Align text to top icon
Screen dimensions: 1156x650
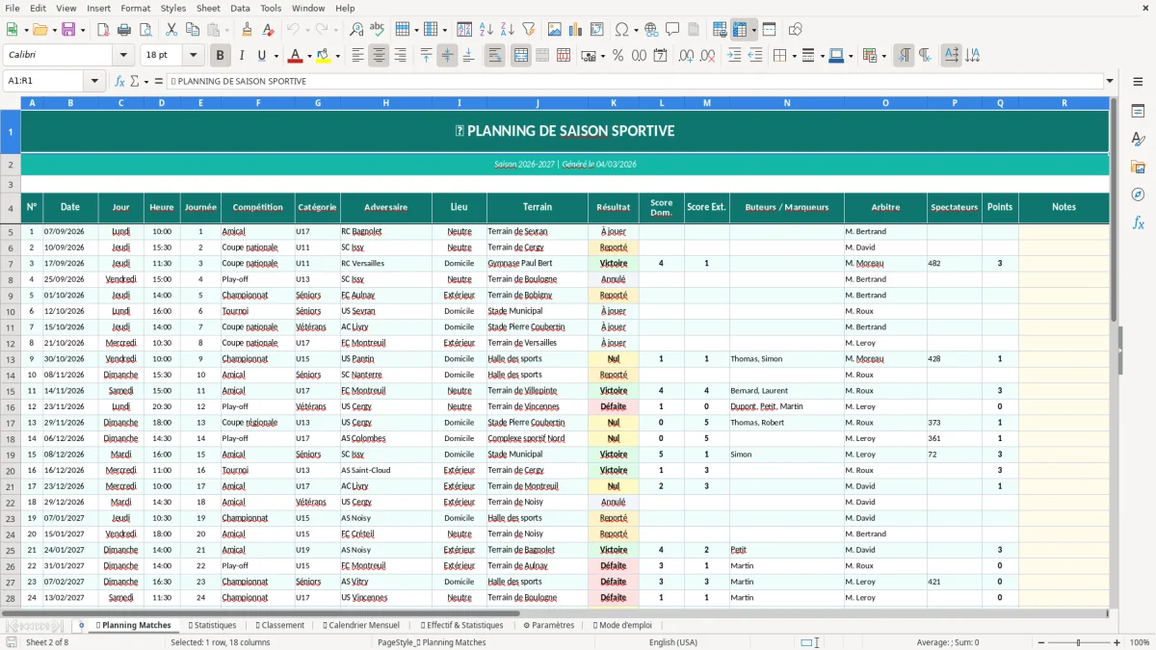coord(426,56)
